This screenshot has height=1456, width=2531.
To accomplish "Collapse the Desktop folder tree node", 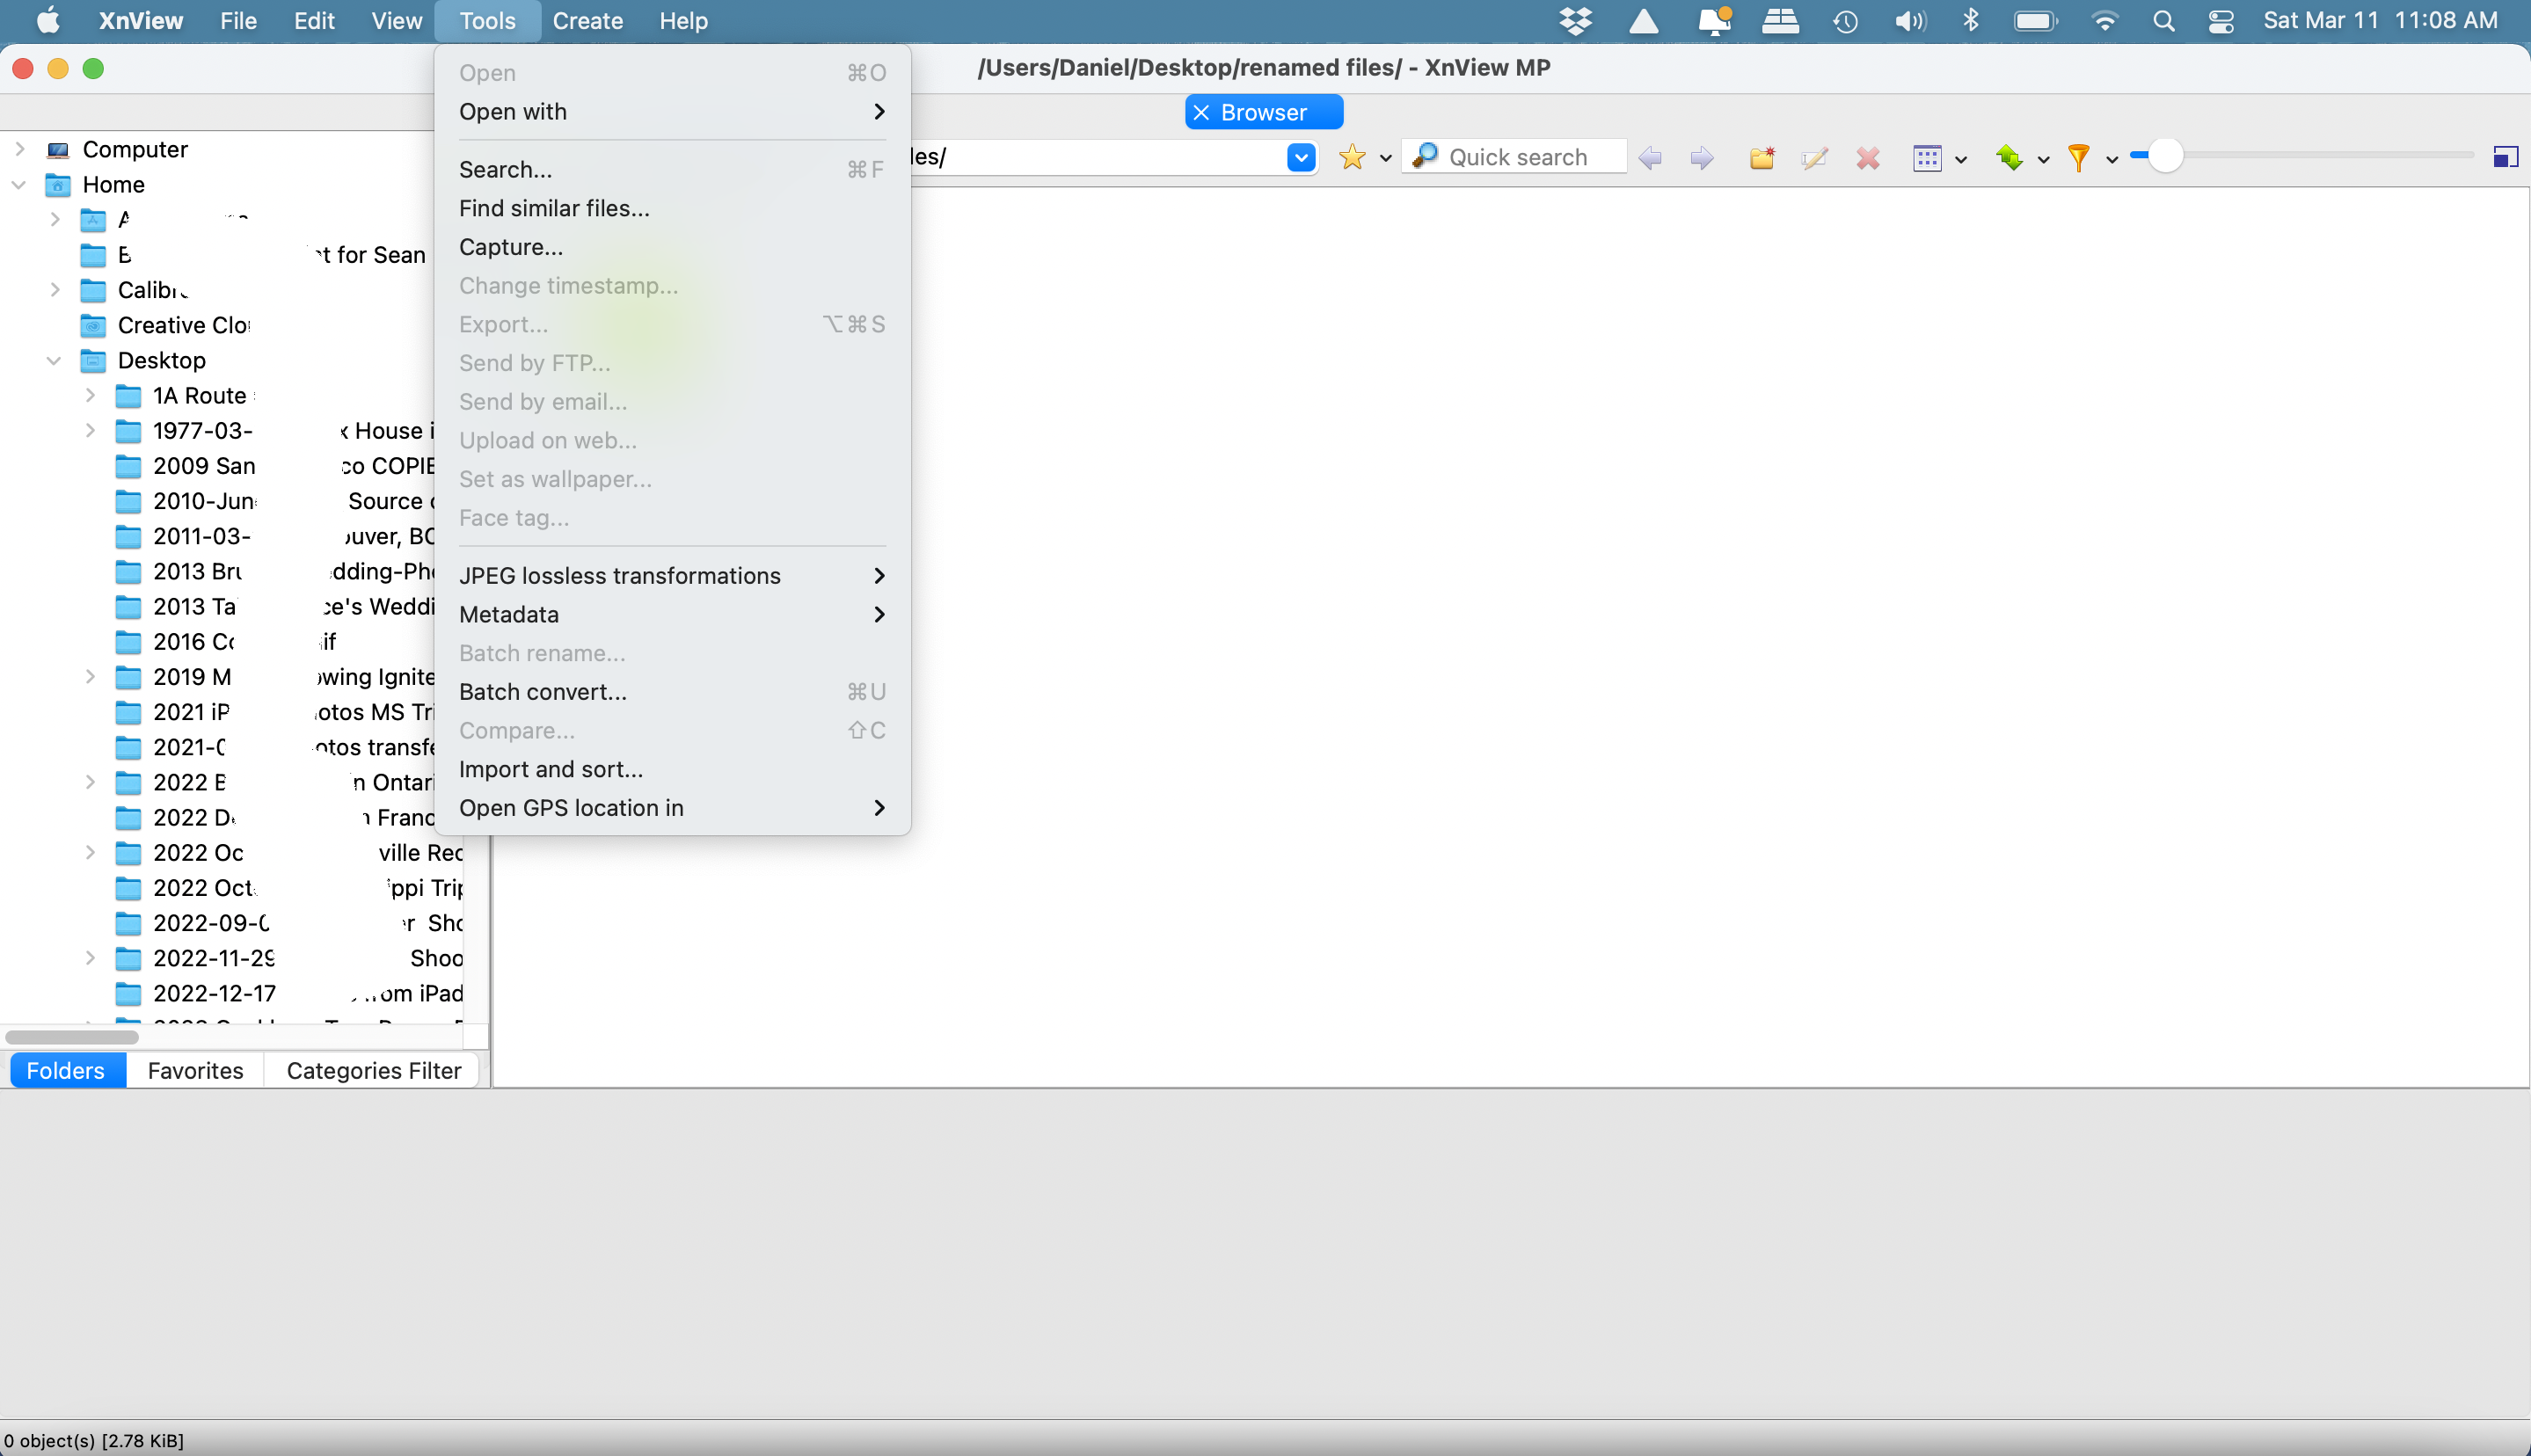I will (x=54, y=361).
